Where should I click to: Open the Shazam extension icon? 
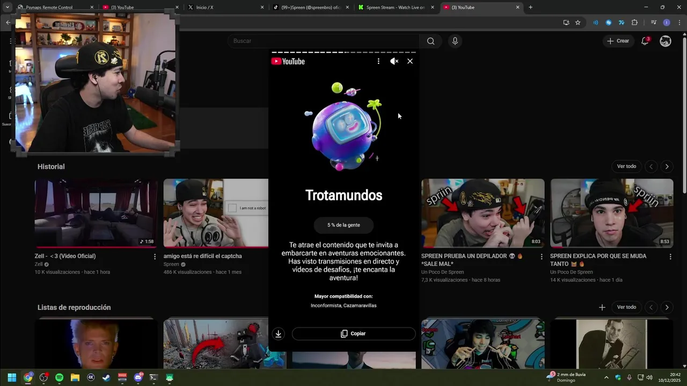pos(609,23)
